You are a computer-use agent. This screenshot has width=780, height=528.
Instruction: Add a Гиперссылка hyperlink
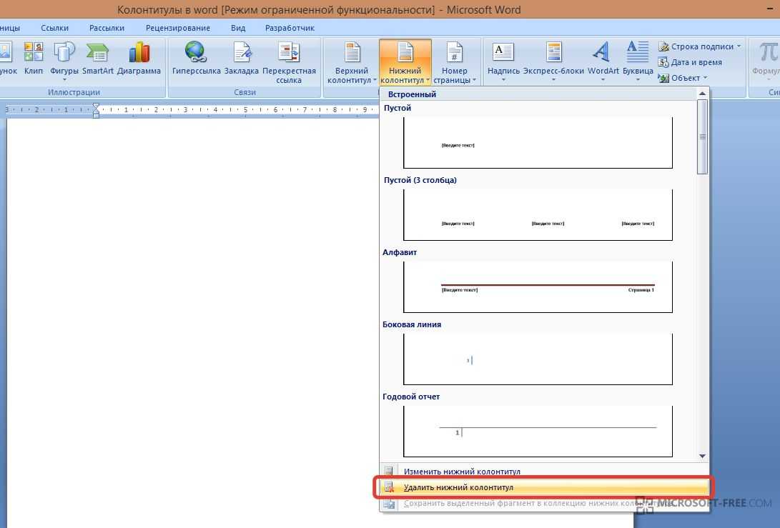[x=196, y=58]
